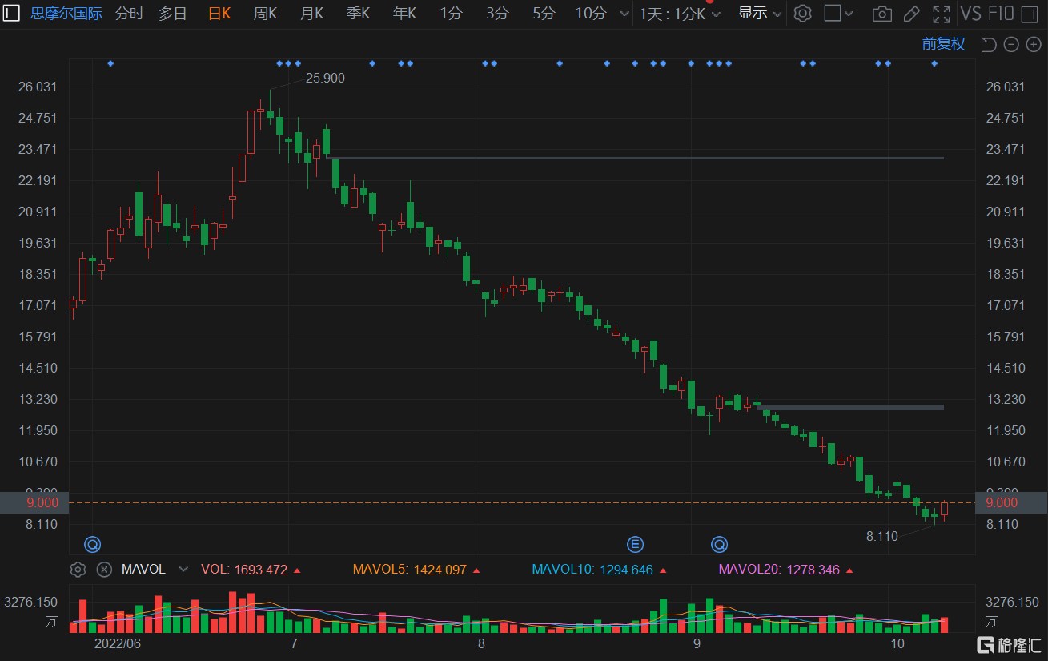This screenshot has width=1048, height=661.
Task: Open the 显示 display dropdown
Action: point(759,13)
